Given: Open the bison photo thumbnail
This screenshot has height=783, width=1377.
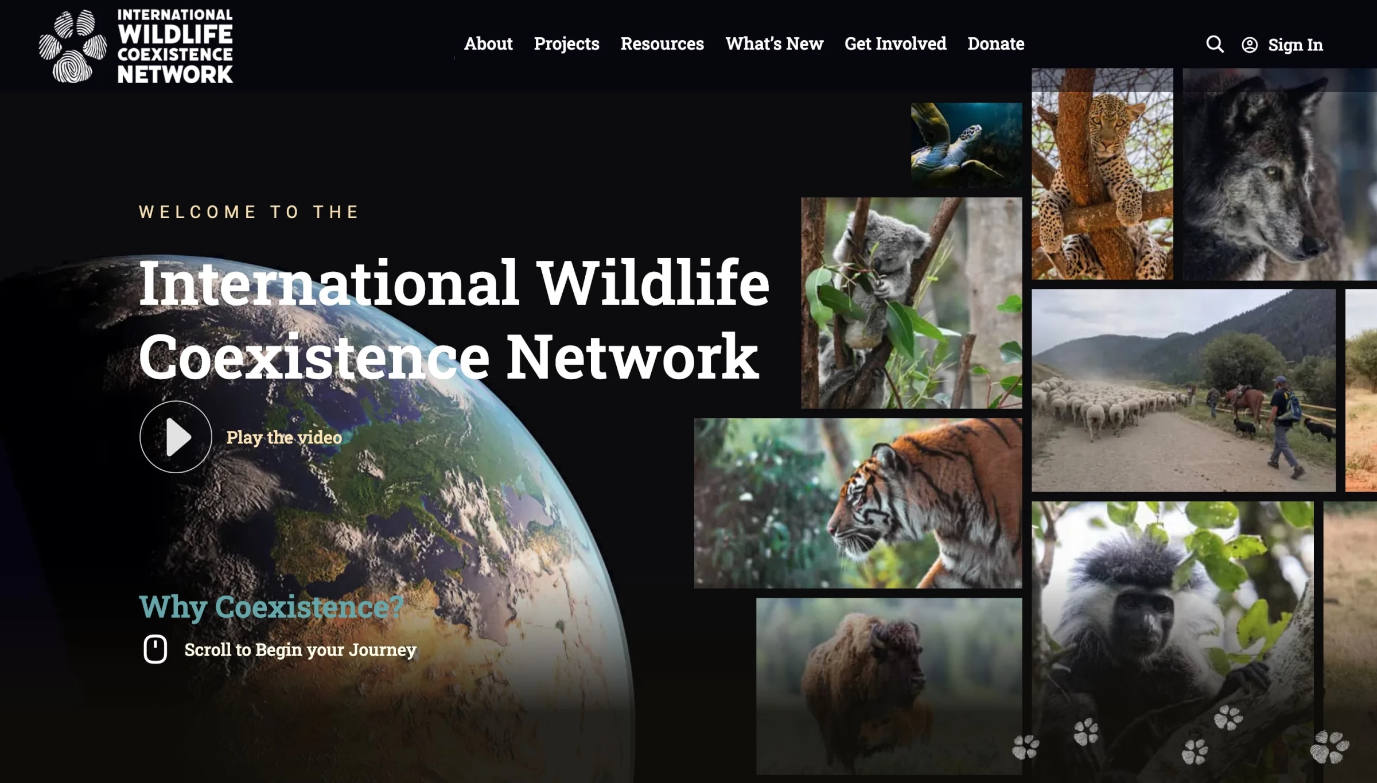Looking at the screenshot, I should [x=889, y=686].
